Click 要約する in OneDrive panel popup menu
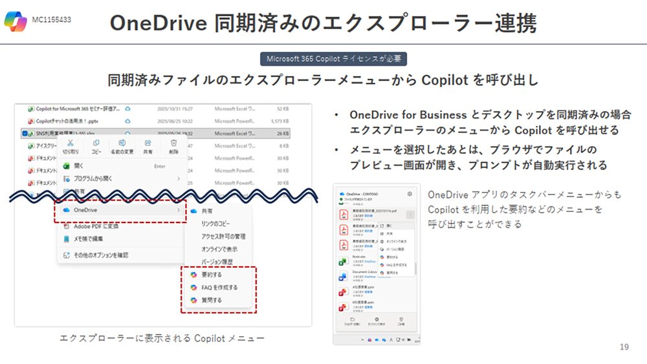 pos(397,257)
